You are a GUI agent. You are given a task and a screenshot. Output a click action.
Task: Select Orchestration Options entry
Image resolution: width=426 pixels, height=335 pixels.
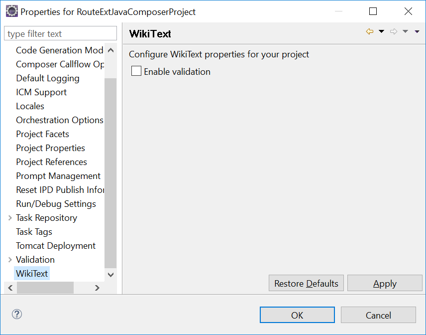[60, 120]
